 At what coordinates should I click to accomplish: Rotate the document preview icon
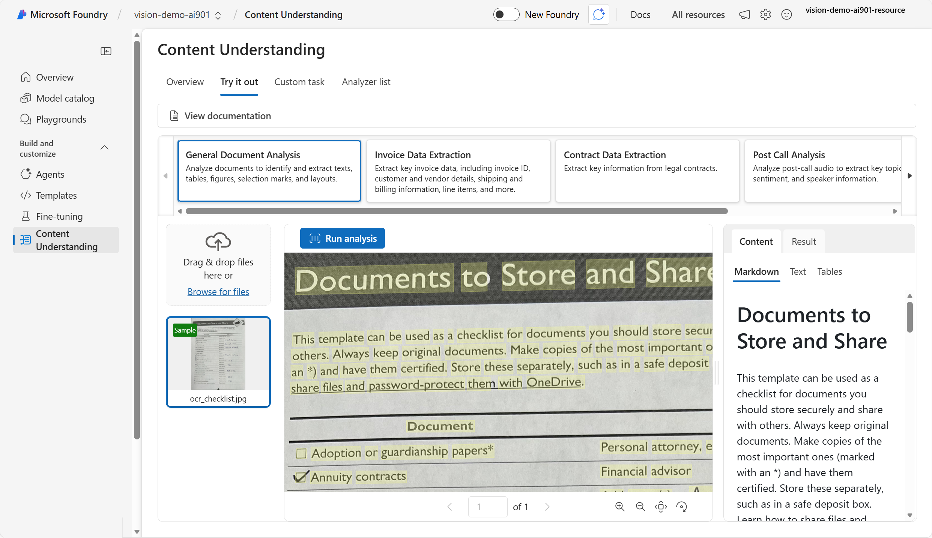tap(681, 507)
